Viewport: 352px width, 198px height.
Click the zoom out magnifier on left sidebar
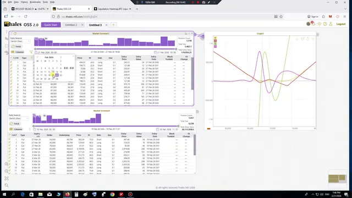pyautogui.click(x=7, y=171)
